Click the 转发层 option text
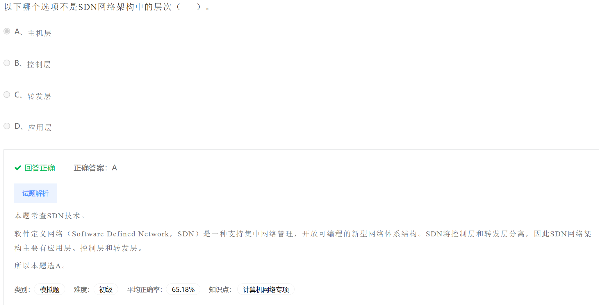The height and width of the screenshot is (305, 599). pyautogui.click(x=39, y=96)
